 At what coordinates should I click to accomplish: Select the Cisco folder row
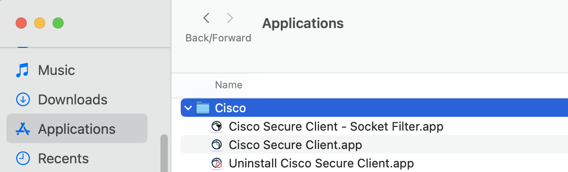tap(374, 108)
